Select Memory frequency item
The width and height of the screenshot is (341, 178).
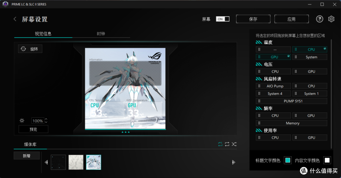coord(291,123)
